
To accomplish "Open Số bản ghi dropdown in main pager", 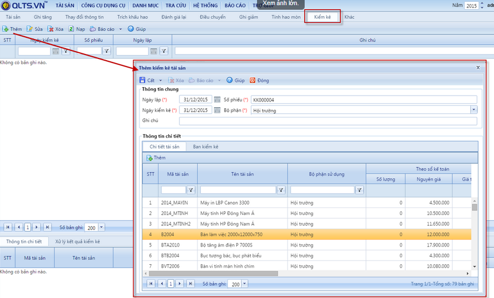I will pyautogui.click(x=102, y=227).
